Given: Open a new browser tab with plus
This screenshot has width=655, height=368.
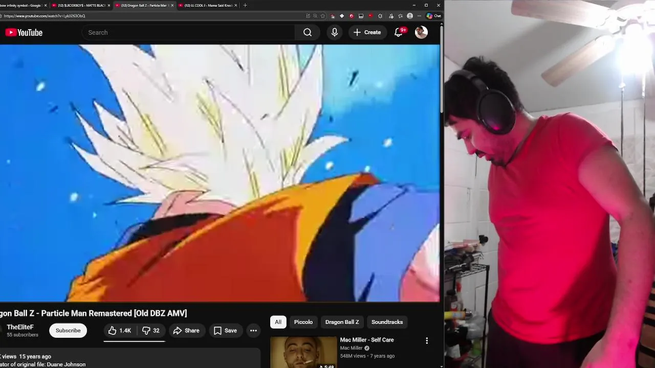Looking at the screenshot, I should point(245,5).
